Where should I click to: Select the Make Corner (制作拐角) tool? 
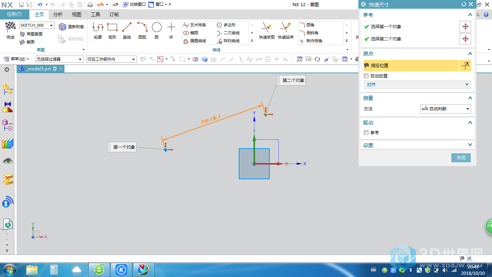coord(311,41)
